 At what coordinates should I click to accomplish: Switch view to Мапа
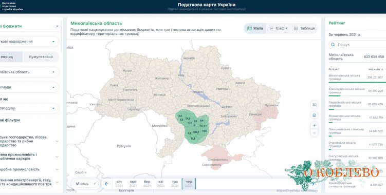click(x=255, y=28)
